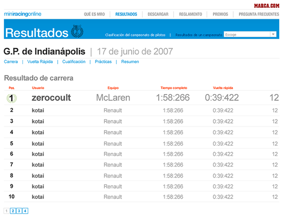Open the MARCA.COM logo link
This screenshot has width=284, height=220.
pyautogui.click(x=267, y=6)
